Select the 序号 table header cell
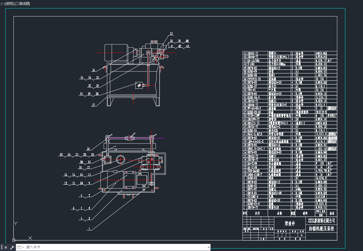Screen dimensions: 363x251 245,213
